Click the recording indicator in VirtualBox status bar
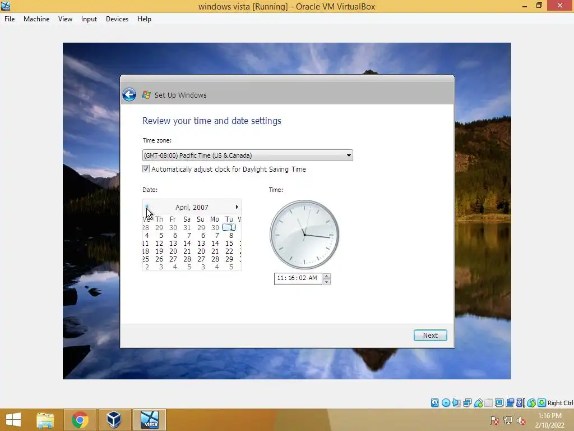Image resolution: width=574 pixels, height=431 pixels. coord(510,403)
